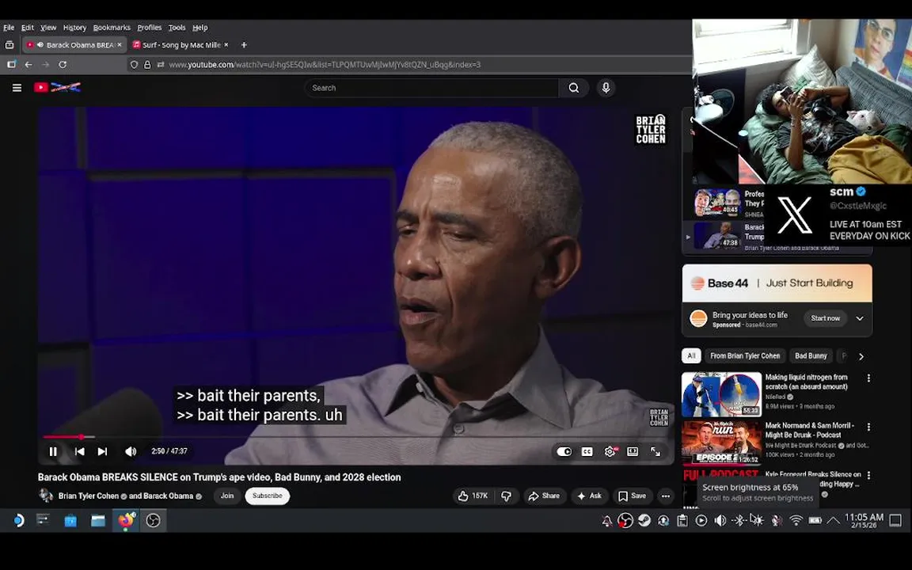The height and width of the screenshot is (570, 912).
Task: Select the All filter chip
Action: pos(691,356)
